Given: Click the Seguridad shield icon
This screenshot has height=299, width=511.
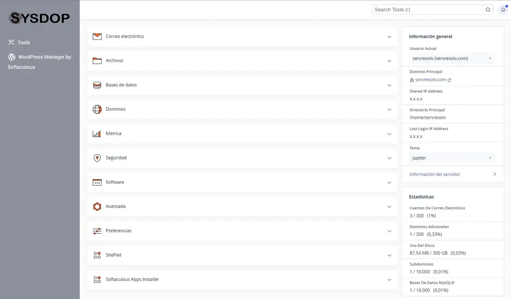Looking at the screenshot, I should click(x=97, y=158).
